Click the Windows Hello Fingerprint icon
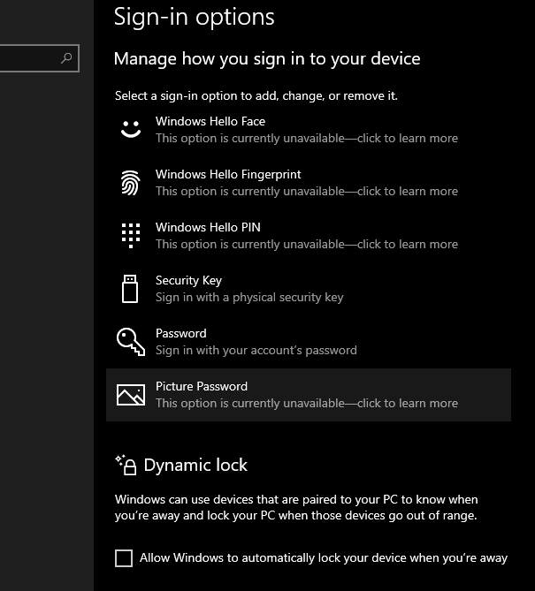Screen dimensions: 535x591 click(131, 183)
